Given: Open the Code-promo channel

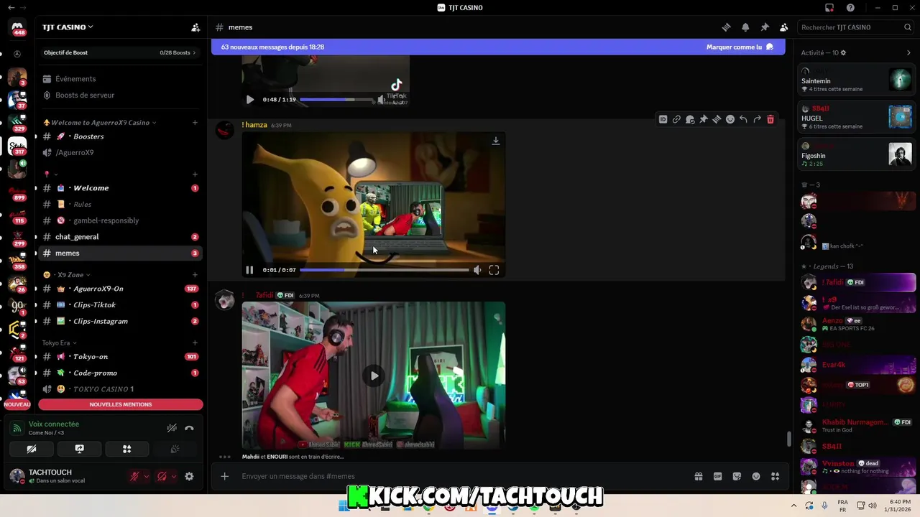Looking at the screenshot, I should 120,373.
